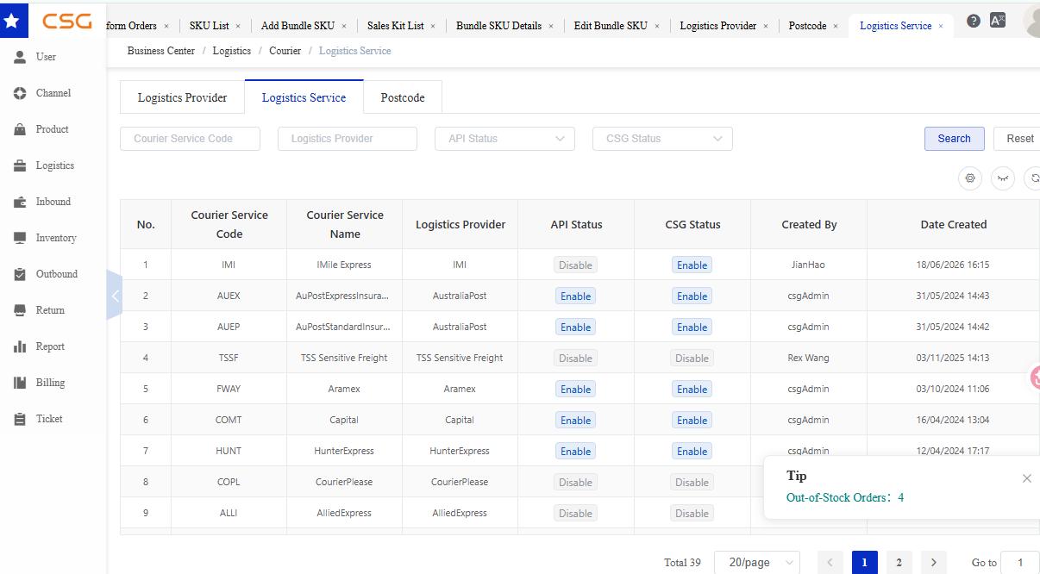Click the Search button
This screenshot has height=574, width=1040.
click(954, 139)
